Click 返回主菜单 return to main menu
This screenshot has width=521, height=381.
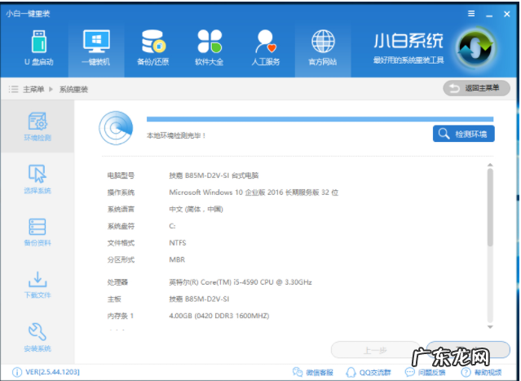476,88
